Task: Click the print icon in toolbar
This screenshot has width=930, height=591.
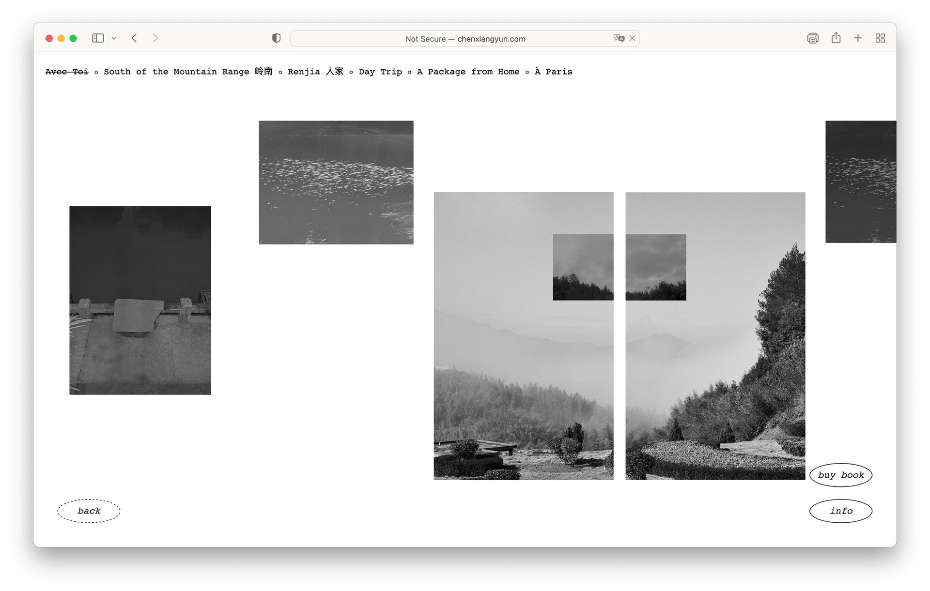Action: [x=812, y=38]
